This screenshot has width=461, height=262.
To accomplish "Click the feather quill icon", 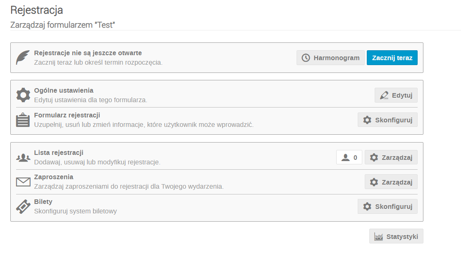I will pyautogui.click(x=23, y=57).
